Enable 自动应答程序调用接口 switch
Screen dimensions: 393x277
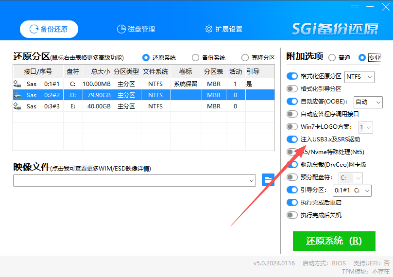(x=292, y=114)
